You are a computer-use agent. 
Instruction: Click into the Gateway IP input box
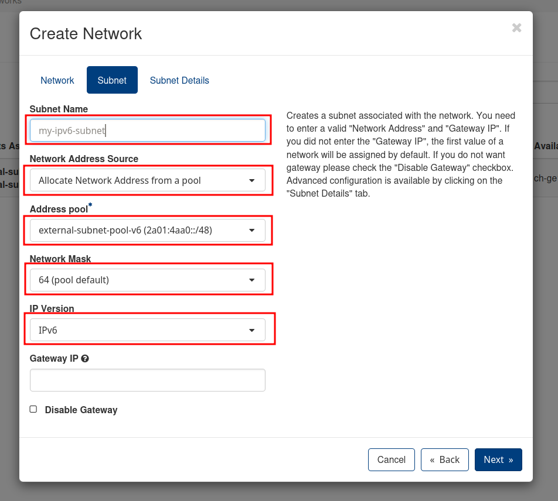148,380
